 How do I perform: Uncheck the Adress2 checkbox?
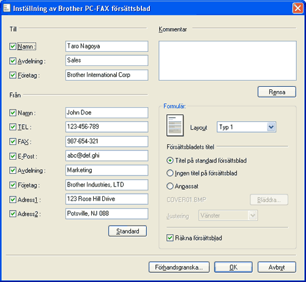point(13,213)
